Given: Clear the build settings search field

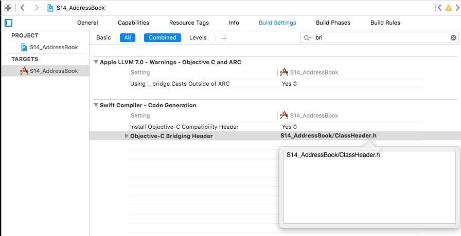Looking at the screenshot, I should tap(453, 37).
